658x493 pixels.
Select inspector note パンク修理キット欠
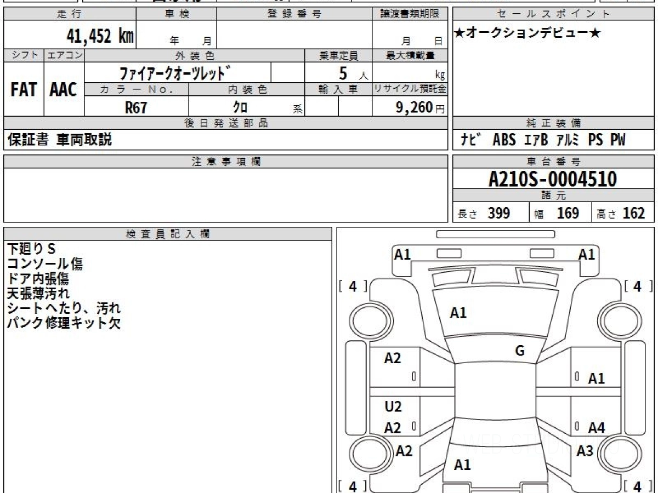click(64, 323)
